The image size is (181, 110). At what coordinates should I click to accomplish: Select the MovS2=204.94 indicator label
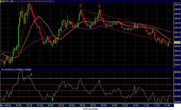[x=34, y=1]
